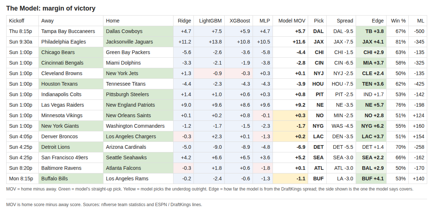
Task: Click the NYG +6.2 edge cell
Action: coord(371,126)
